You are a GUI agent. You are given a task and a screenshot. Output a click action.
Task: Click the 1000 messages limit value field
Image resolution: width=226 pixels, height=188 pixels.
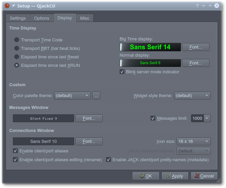197,118
